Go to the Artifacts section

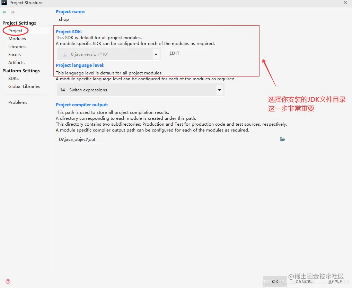coord(16,63)
